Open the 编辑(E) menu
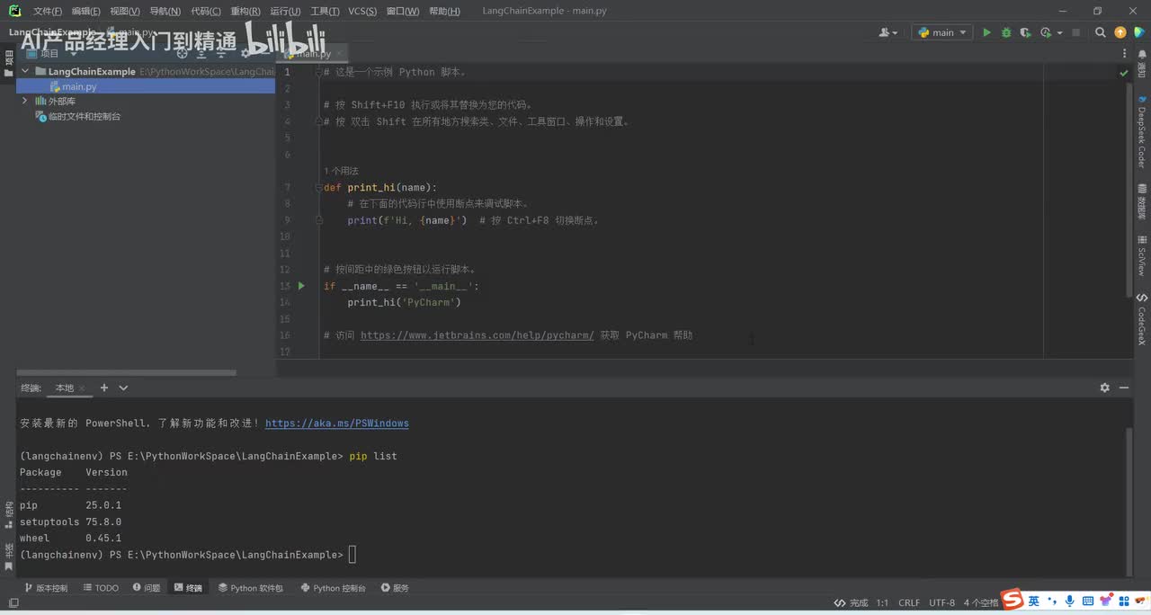The image size is (1151, 615). click(x=86, y=11)
